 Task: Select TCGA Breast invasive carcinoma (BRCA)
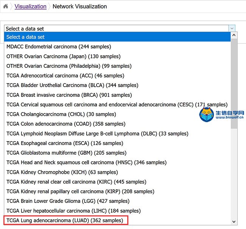117,95
